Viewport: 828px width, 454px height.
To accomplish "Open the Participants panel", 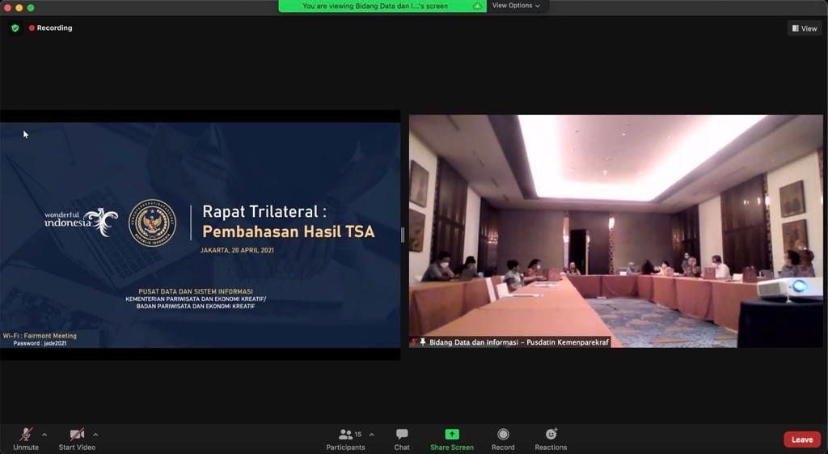I will [345, 439].
